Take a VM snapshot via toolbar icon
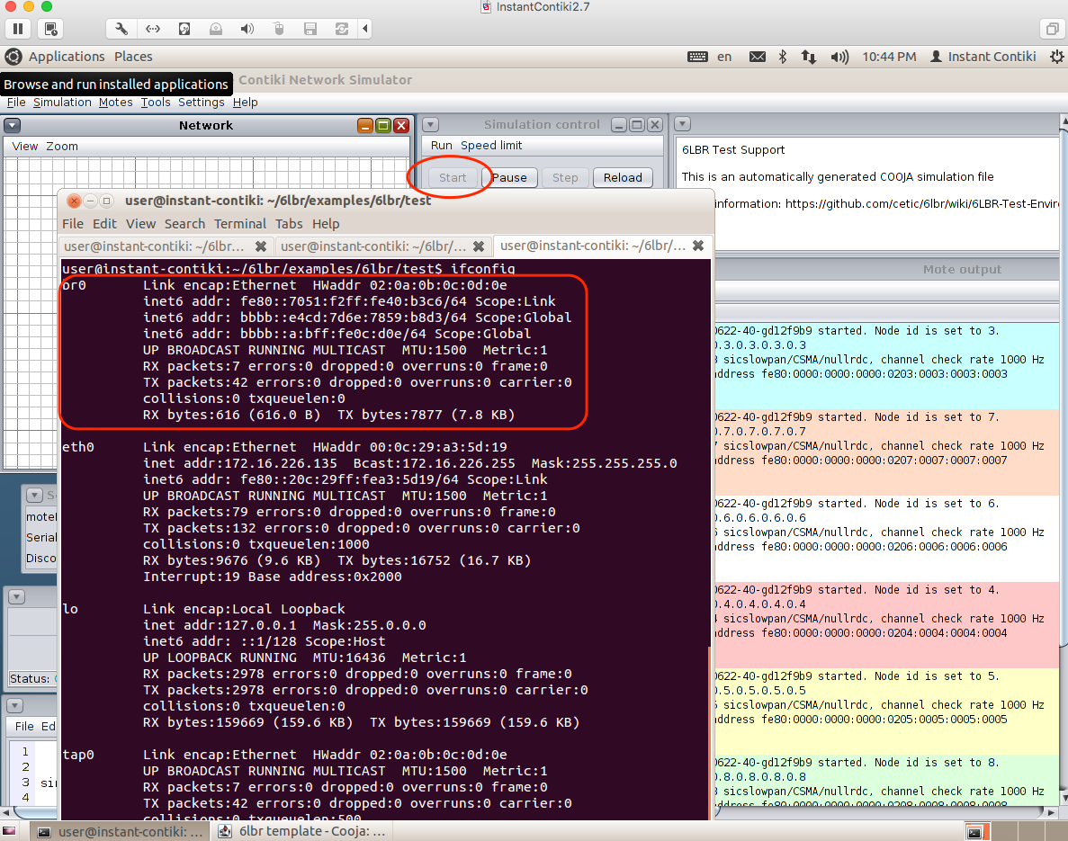 (50, 29)
